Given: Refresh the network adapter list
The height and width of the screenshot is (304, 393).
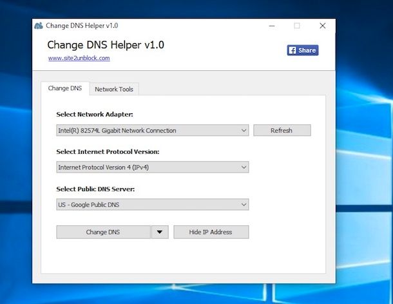Looking at the screenshot, I should [x=282, y=130].
